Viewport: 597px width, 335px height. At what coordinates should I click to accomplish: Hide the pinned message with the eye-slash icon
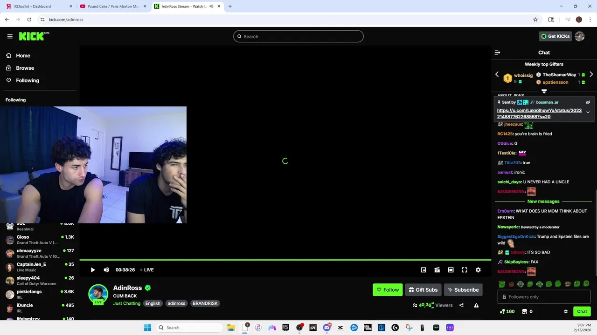588,102
